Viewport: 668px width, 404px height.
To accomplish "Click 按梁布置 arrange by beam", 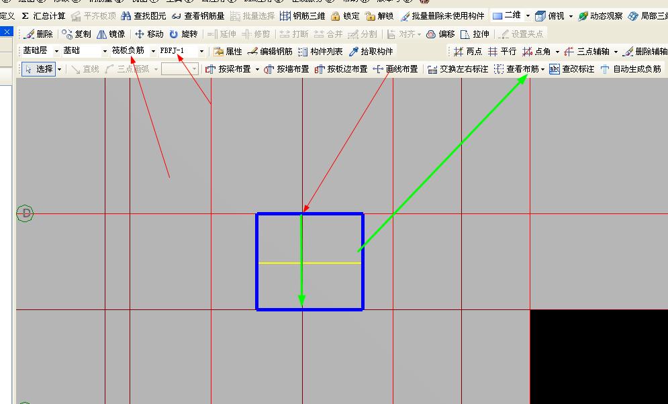I will (228, 69).
